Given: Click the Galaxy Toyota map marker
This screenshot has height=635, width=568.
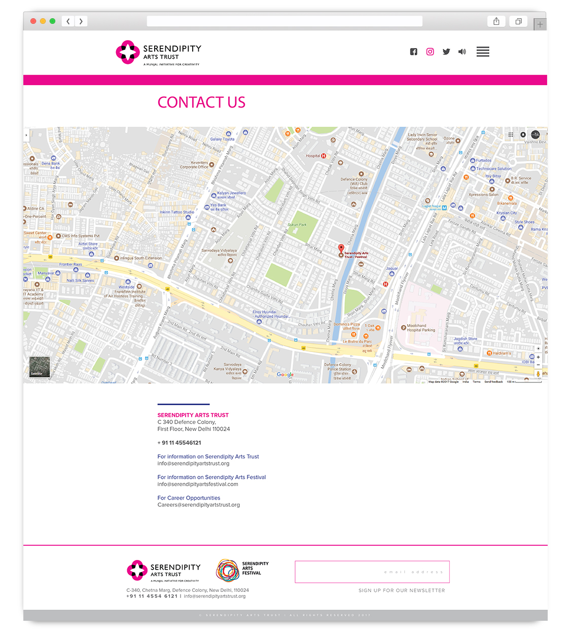Looking at the screenshot, I should tap(229, 134).
